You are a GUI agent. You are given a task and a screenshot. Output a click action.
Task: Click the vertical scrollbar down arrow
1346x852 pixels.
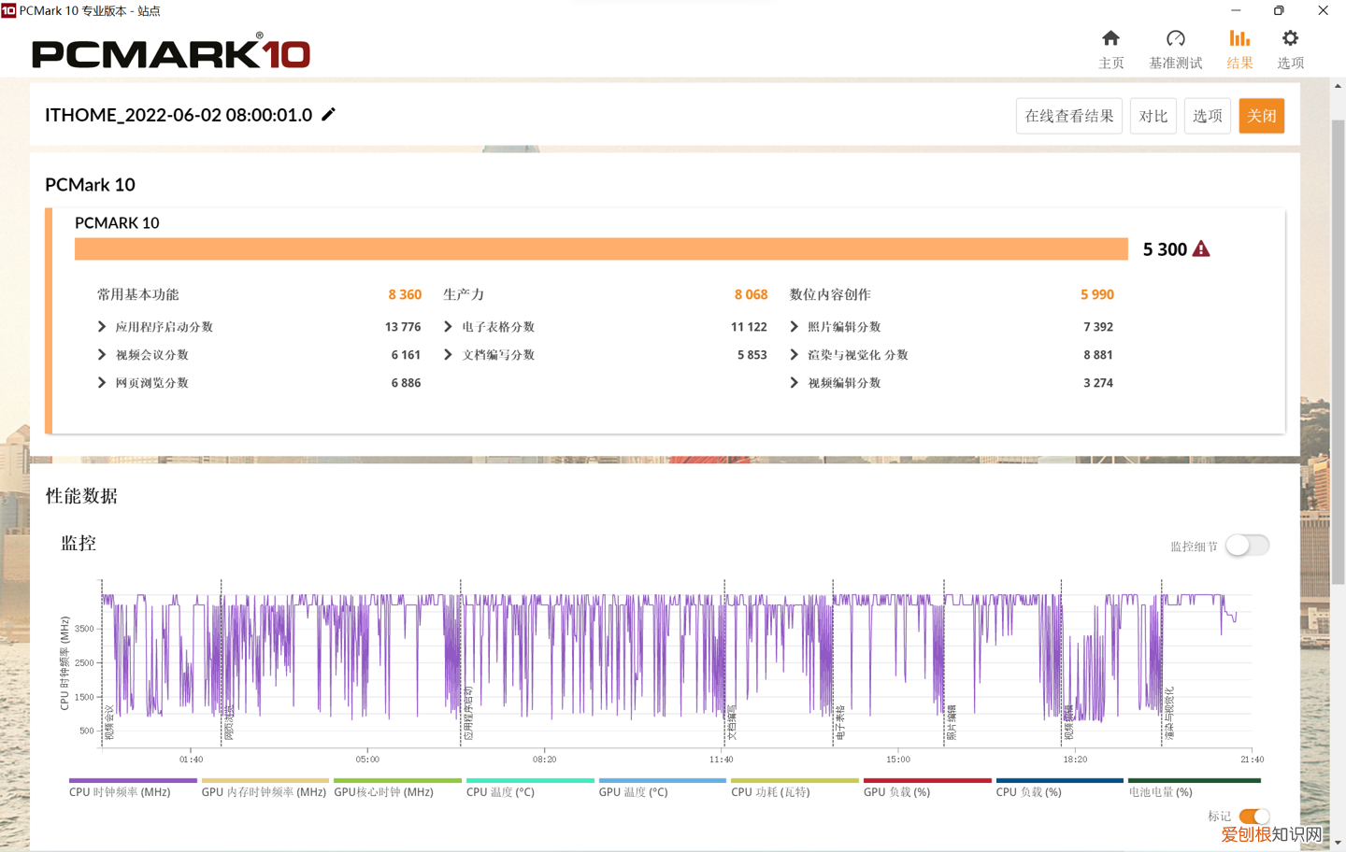tap(1338, 843)
